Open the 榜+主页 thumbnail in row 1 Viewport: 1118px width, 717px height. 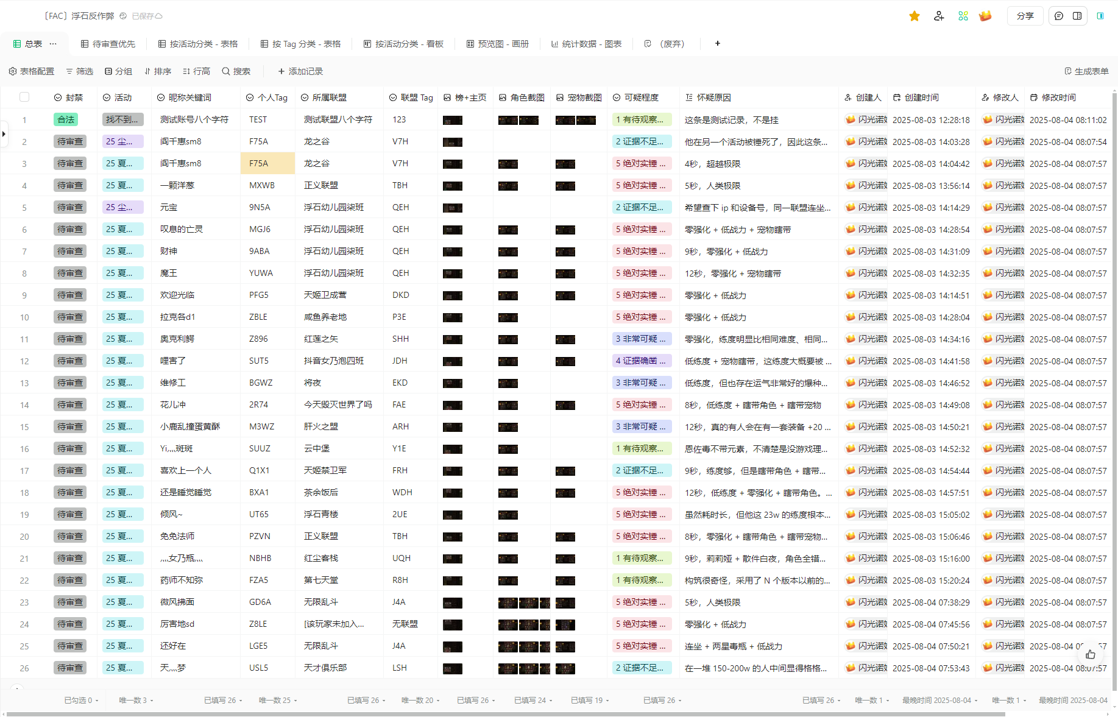click(x=453, y=120)
